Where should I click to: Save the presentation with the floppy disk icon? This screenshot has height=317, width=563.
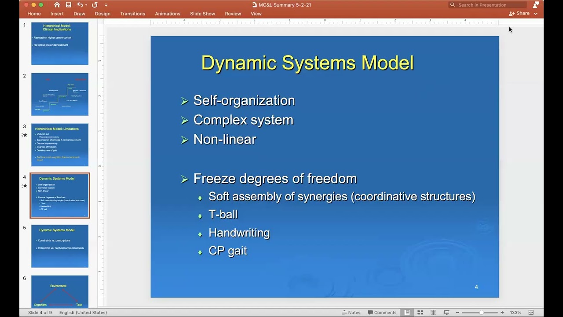click(x=68, y=5)
